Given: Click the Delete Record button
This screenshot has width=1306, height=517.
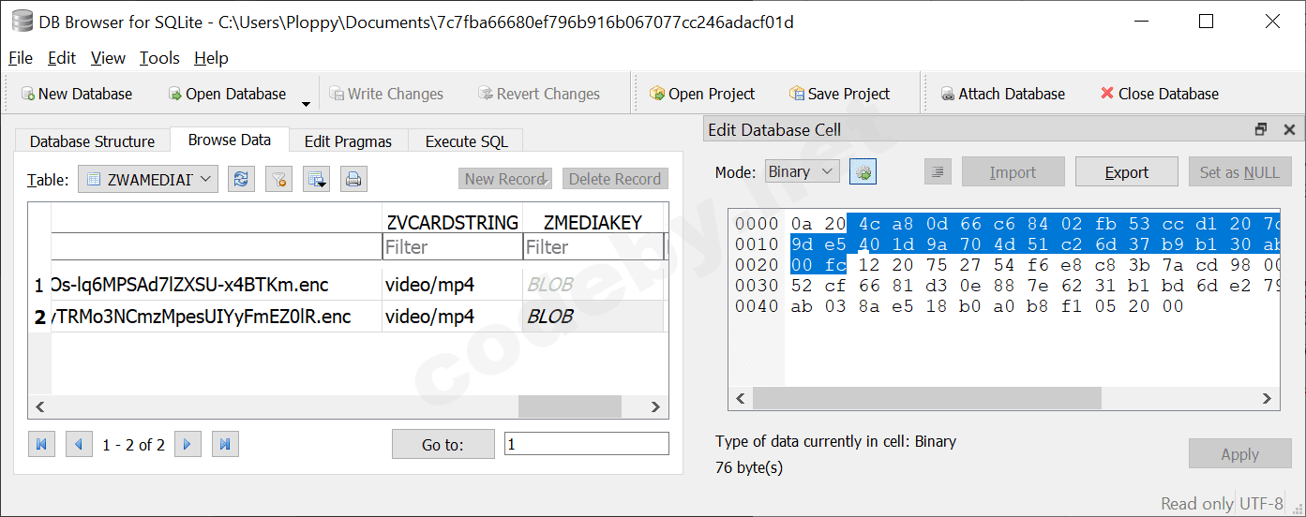Looking at the screenshot, I should pos(615,179).
